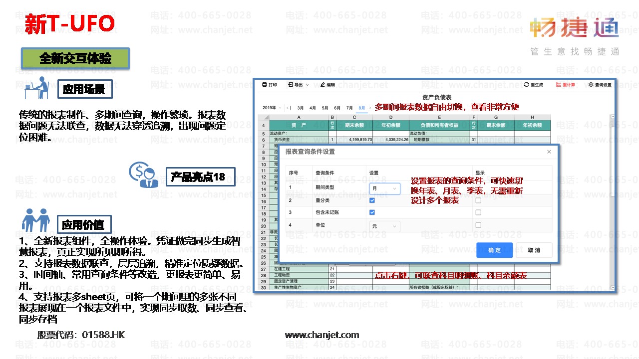
Task: Click the blue 确定 button
Action: click(494, 250)
